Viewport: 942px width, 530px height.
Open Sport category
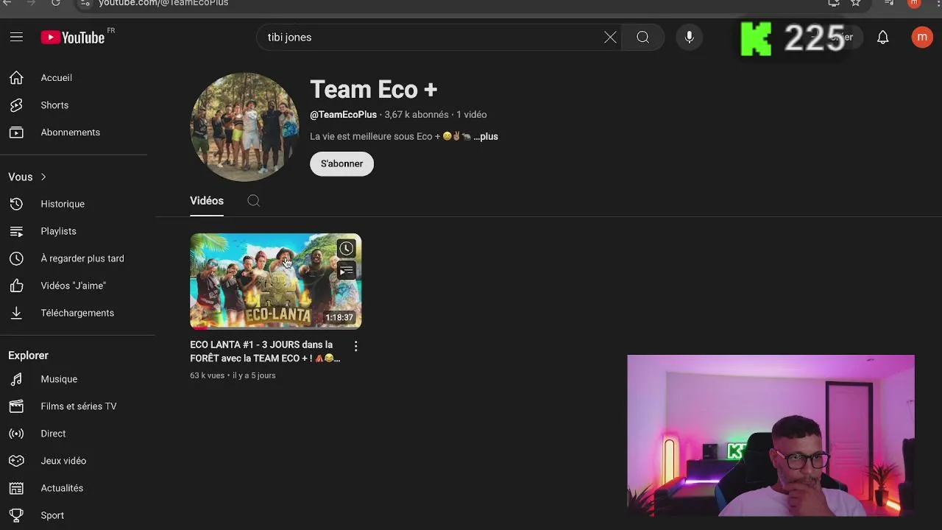tap(52, 515)
